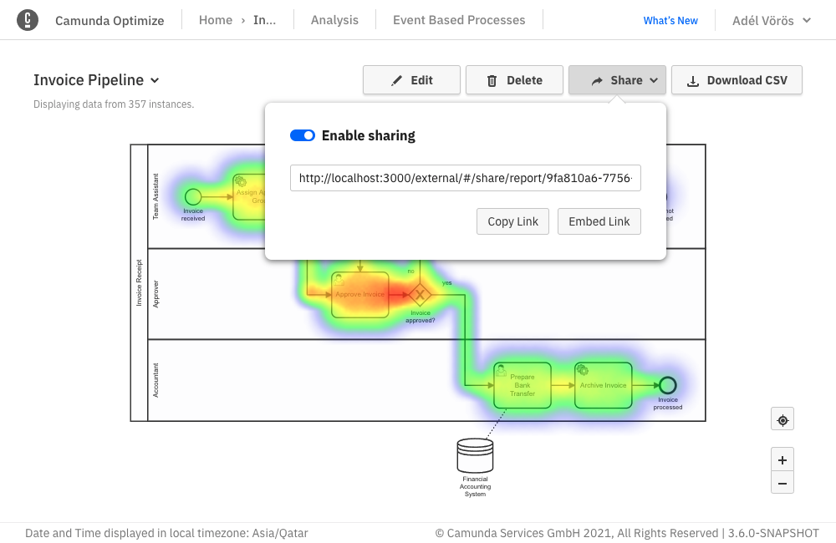The image size is (836, 543).
Task: Open the Event Based Processes tab
Action: (x=458, y=19)
